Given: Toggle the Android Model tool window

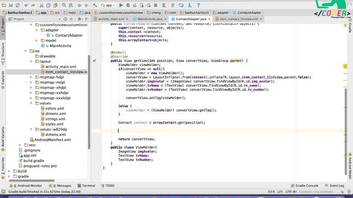Looking at the screenshot, I should pos(350,166).
